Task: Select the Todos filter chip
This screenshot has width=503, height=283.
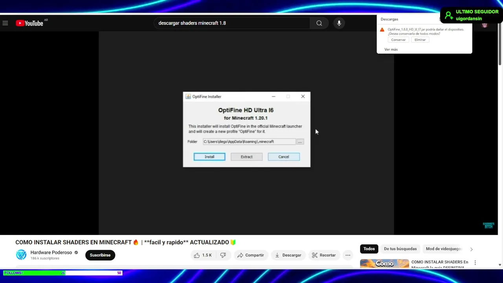Action: (369, 249)
